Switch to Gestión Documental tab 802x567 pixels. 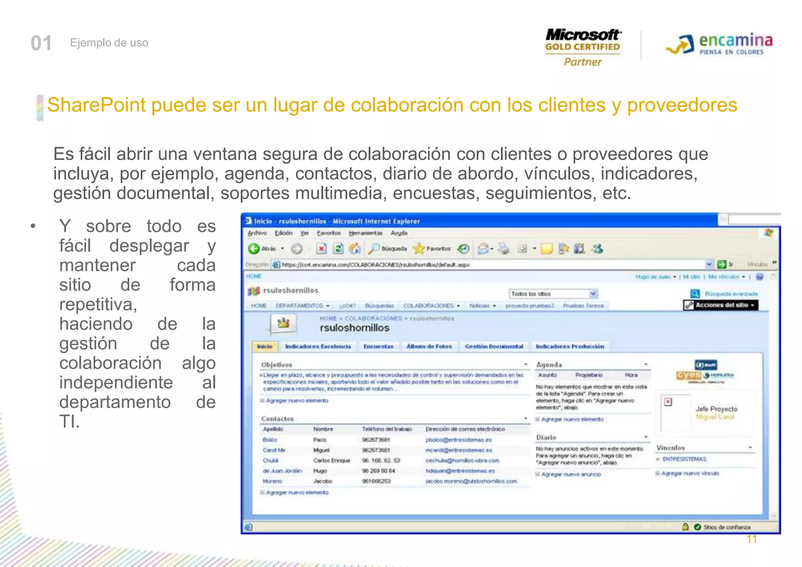(x=494, y=347)
